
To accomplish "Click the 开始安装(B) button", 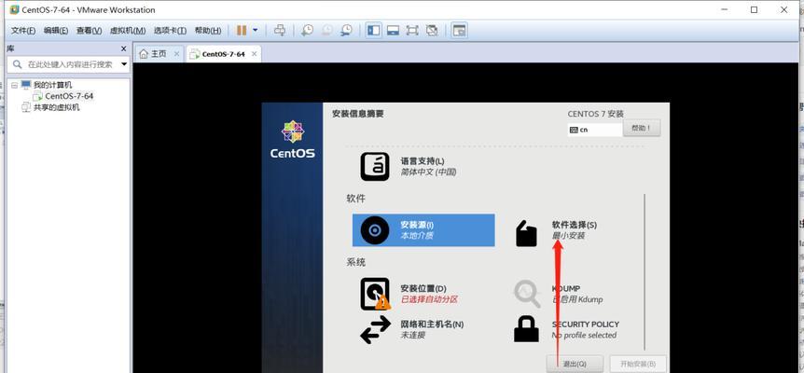I will click(x=638, y=364).
